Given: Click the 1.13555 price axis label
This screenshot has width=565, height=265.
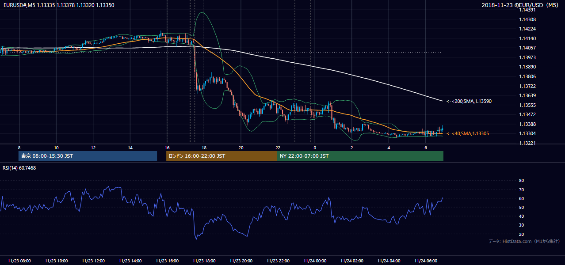Looking at the screenshot, I should tap(528, 105).
